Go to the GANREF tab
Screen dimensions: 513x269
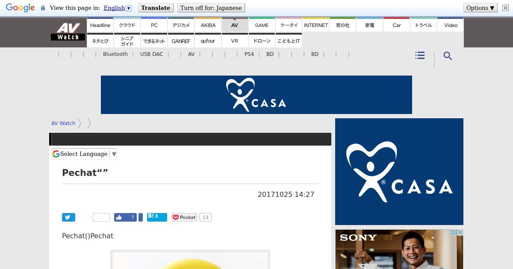tap(181, 41)
